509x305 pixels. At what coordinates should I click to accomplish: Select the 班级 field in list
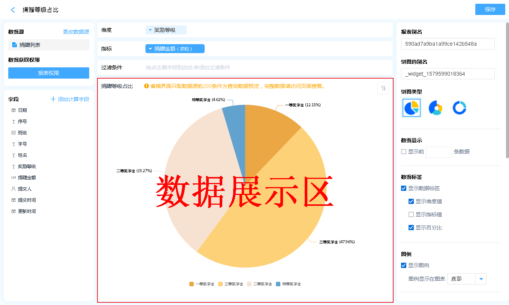click(22, 133)
